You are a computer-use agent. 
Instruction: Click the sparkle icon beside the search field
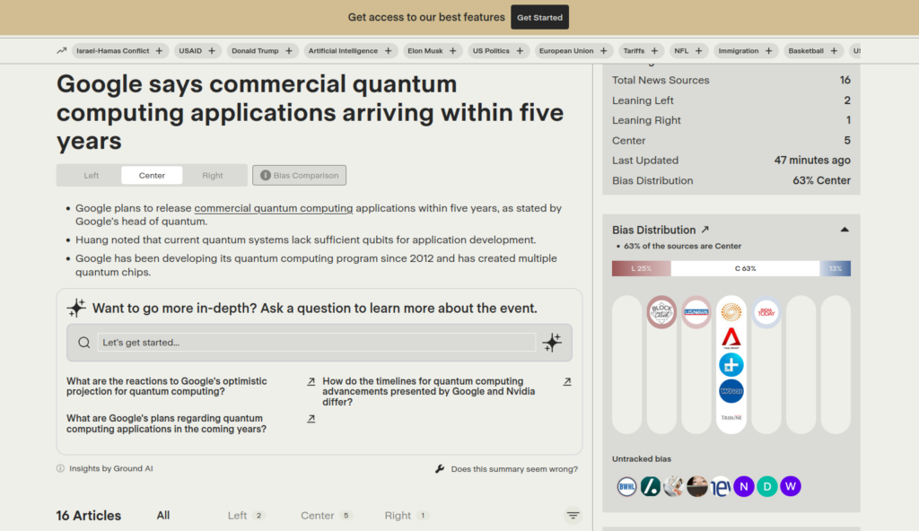click(552, 343)
